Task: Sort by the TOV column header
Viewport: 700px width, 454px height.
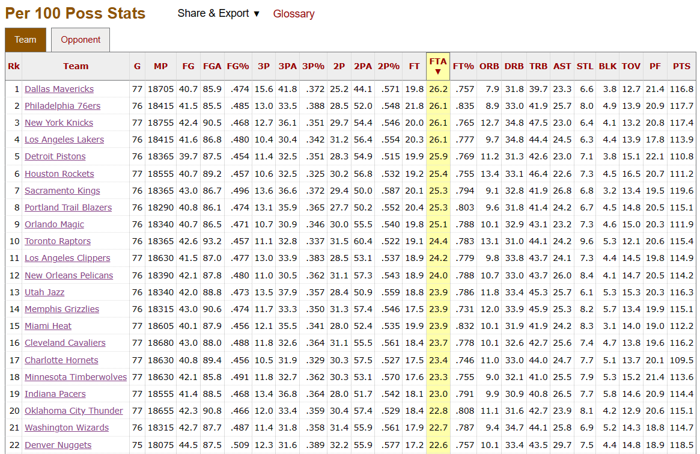Action: tap(632, 66)
